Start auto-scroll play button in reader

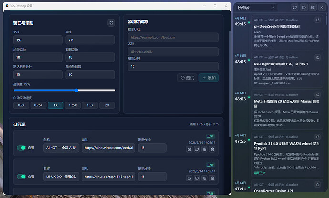tap(304, 8)
